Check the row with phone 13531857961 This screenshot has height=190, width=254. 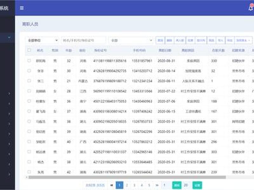tap(29, 60)
